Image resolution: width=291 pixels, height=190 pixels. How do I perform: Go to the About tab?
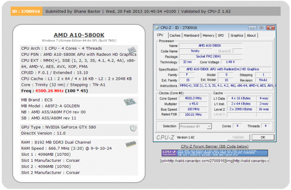pyautogui.click(x=251, y=36)
